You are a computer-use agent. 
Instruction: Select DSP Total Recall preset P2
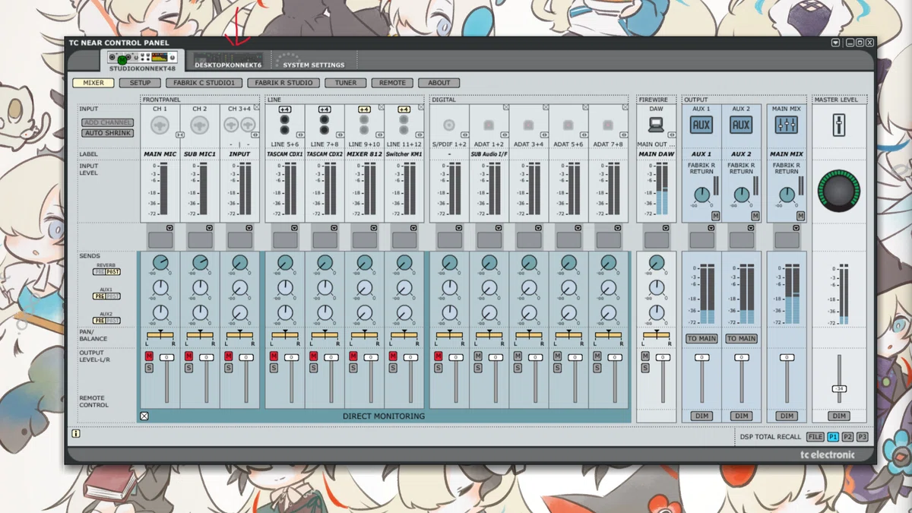click(x=847, y=437)
